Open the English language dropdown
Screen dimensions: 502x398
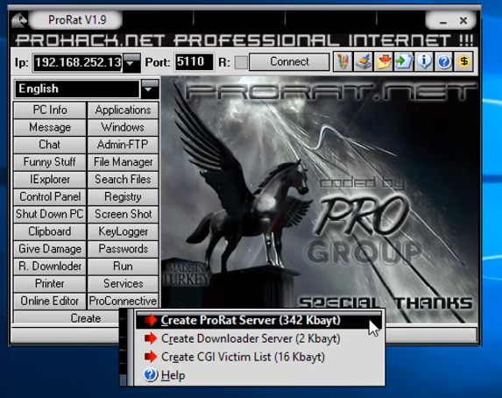point(150,89)
